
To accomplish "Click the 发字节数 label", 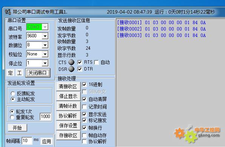I will [x=66, y=35].
